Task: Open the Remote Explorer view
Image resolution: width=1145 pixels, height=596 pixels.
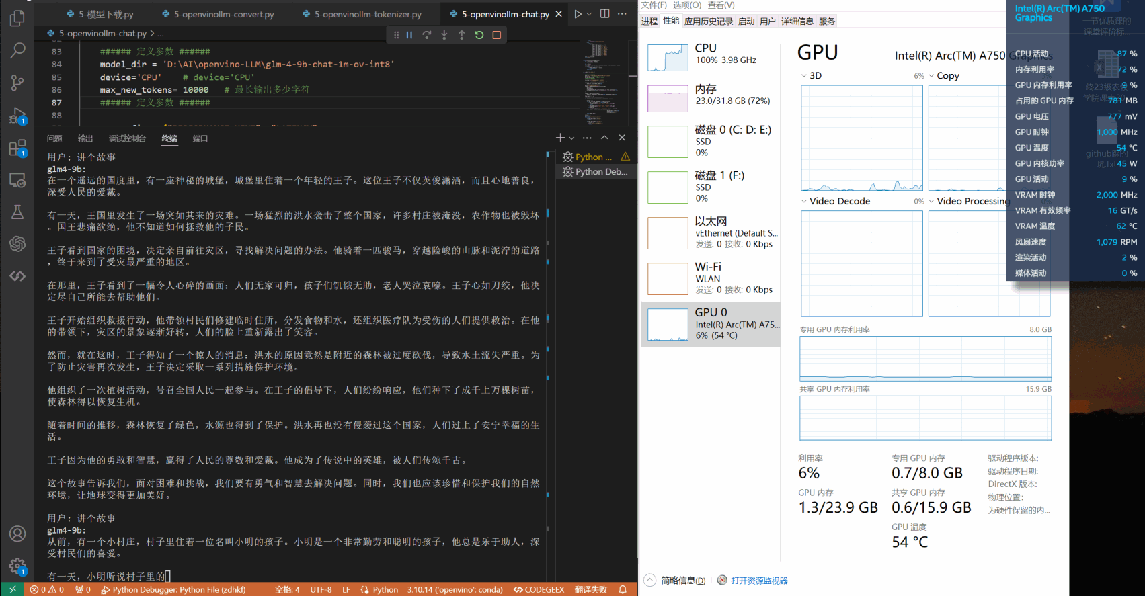Action: 17,180
